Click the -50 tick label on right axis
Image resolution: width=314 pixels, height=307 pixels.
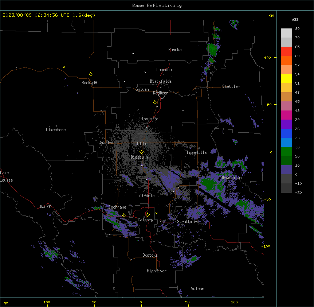[267, 199]
